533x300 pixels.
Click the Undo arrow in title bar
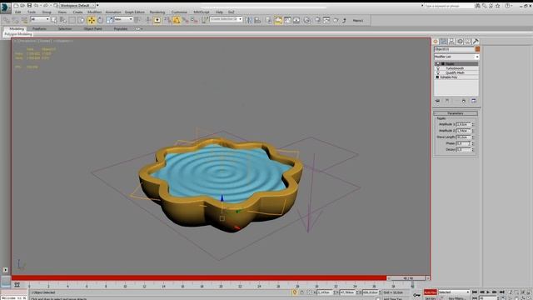[x=37, y=6]
